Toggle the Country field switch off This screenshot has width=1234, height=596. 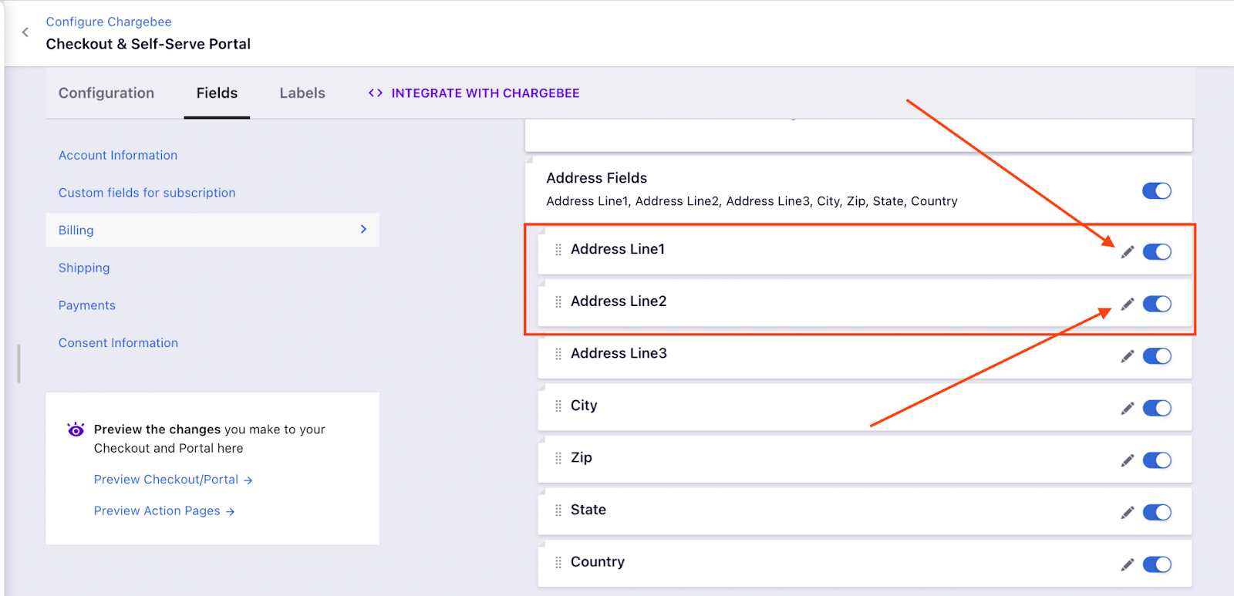pos(1156,565)
